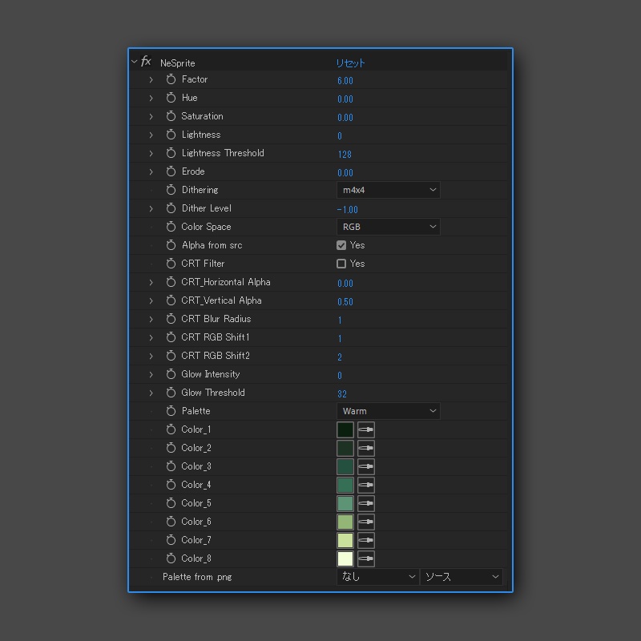Image resolution: width=641 pixels, height=641 pixels.
Task: Enable keyframes for Lightness Threshold
Action: point(170,153)
